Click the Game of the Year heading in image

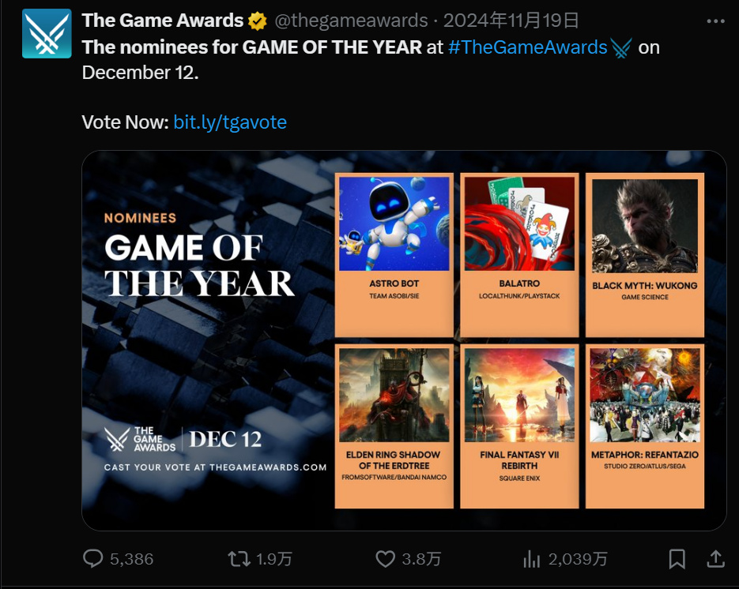pos(199,265)
